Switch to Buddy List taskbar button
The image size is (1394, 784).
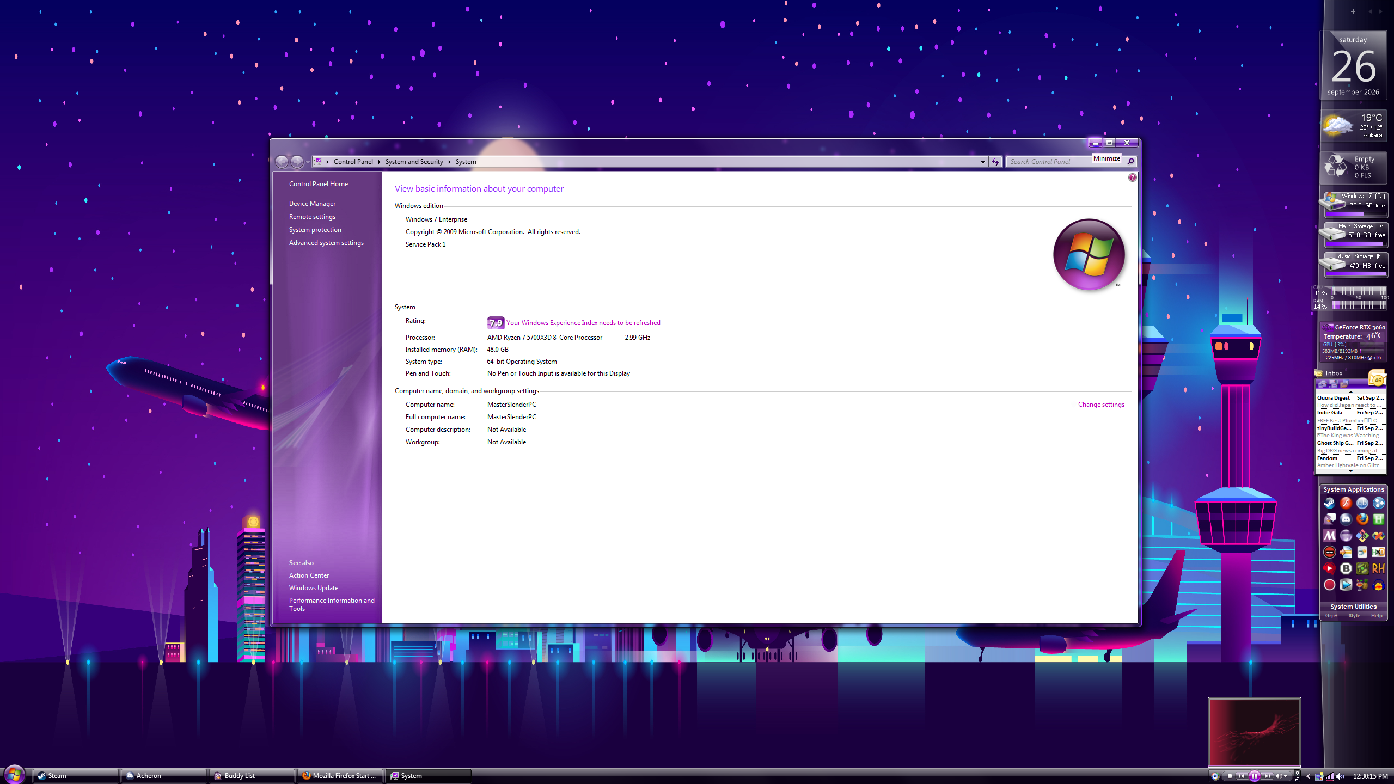tap(252, 776)
